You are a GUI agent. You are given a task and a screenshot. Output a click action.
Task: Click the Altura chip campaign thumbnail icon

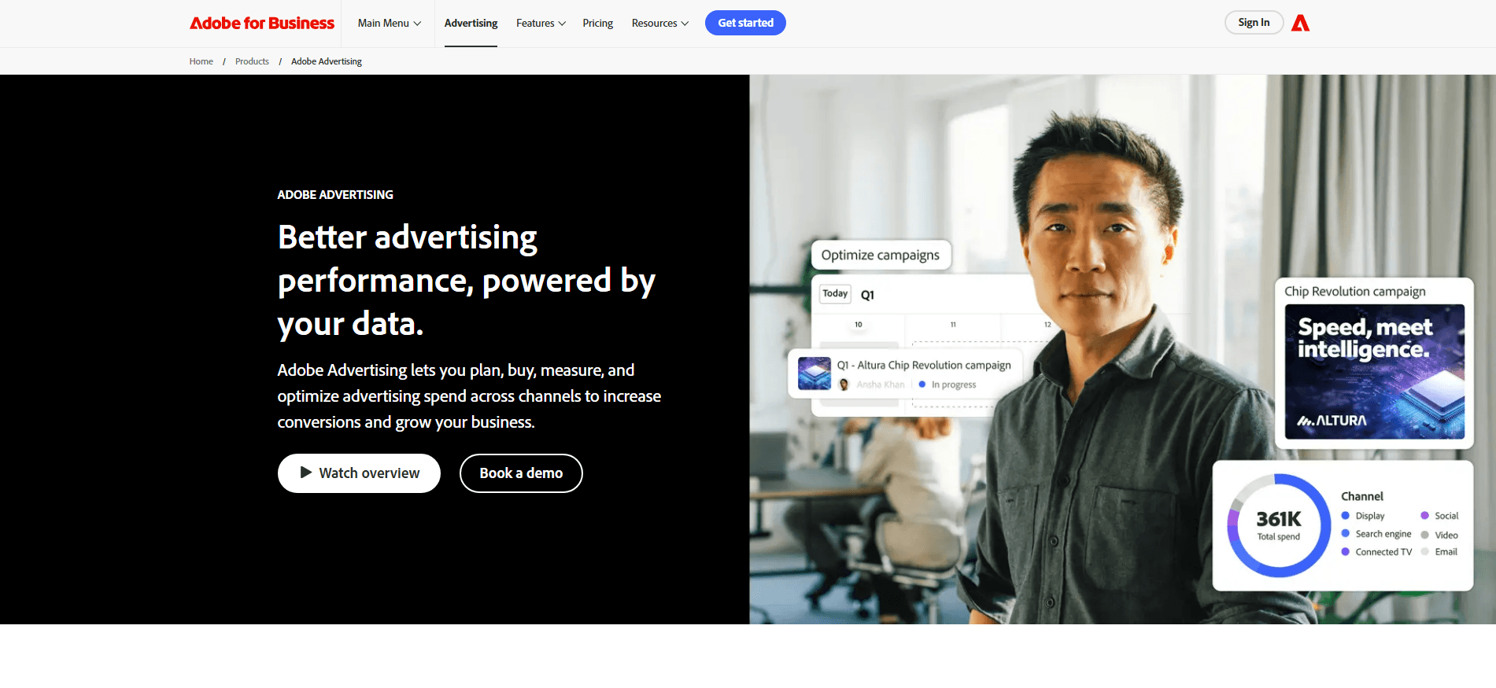coord(814,373)
